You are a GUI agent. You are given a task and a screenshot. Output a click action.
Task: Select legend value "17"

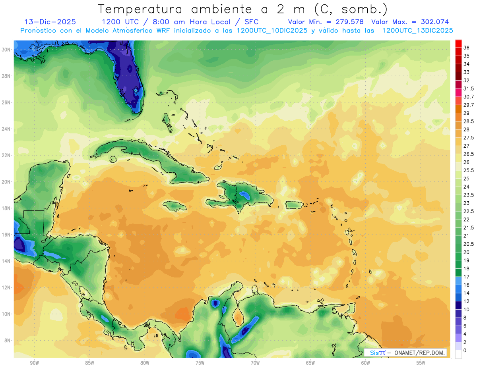[466, 277]
